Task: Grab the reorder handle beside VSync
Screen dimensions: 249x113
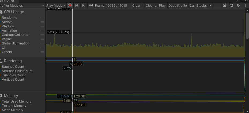Action: click(x=42, y=39)
